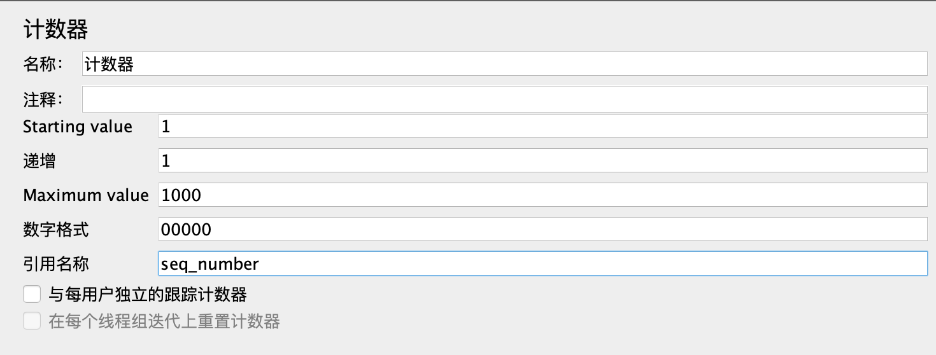Image resolution: width=936 pixels, height=355 pixels.
Task: Click the 递增 label
Action: pyautogui.click(x=39, y=160)
